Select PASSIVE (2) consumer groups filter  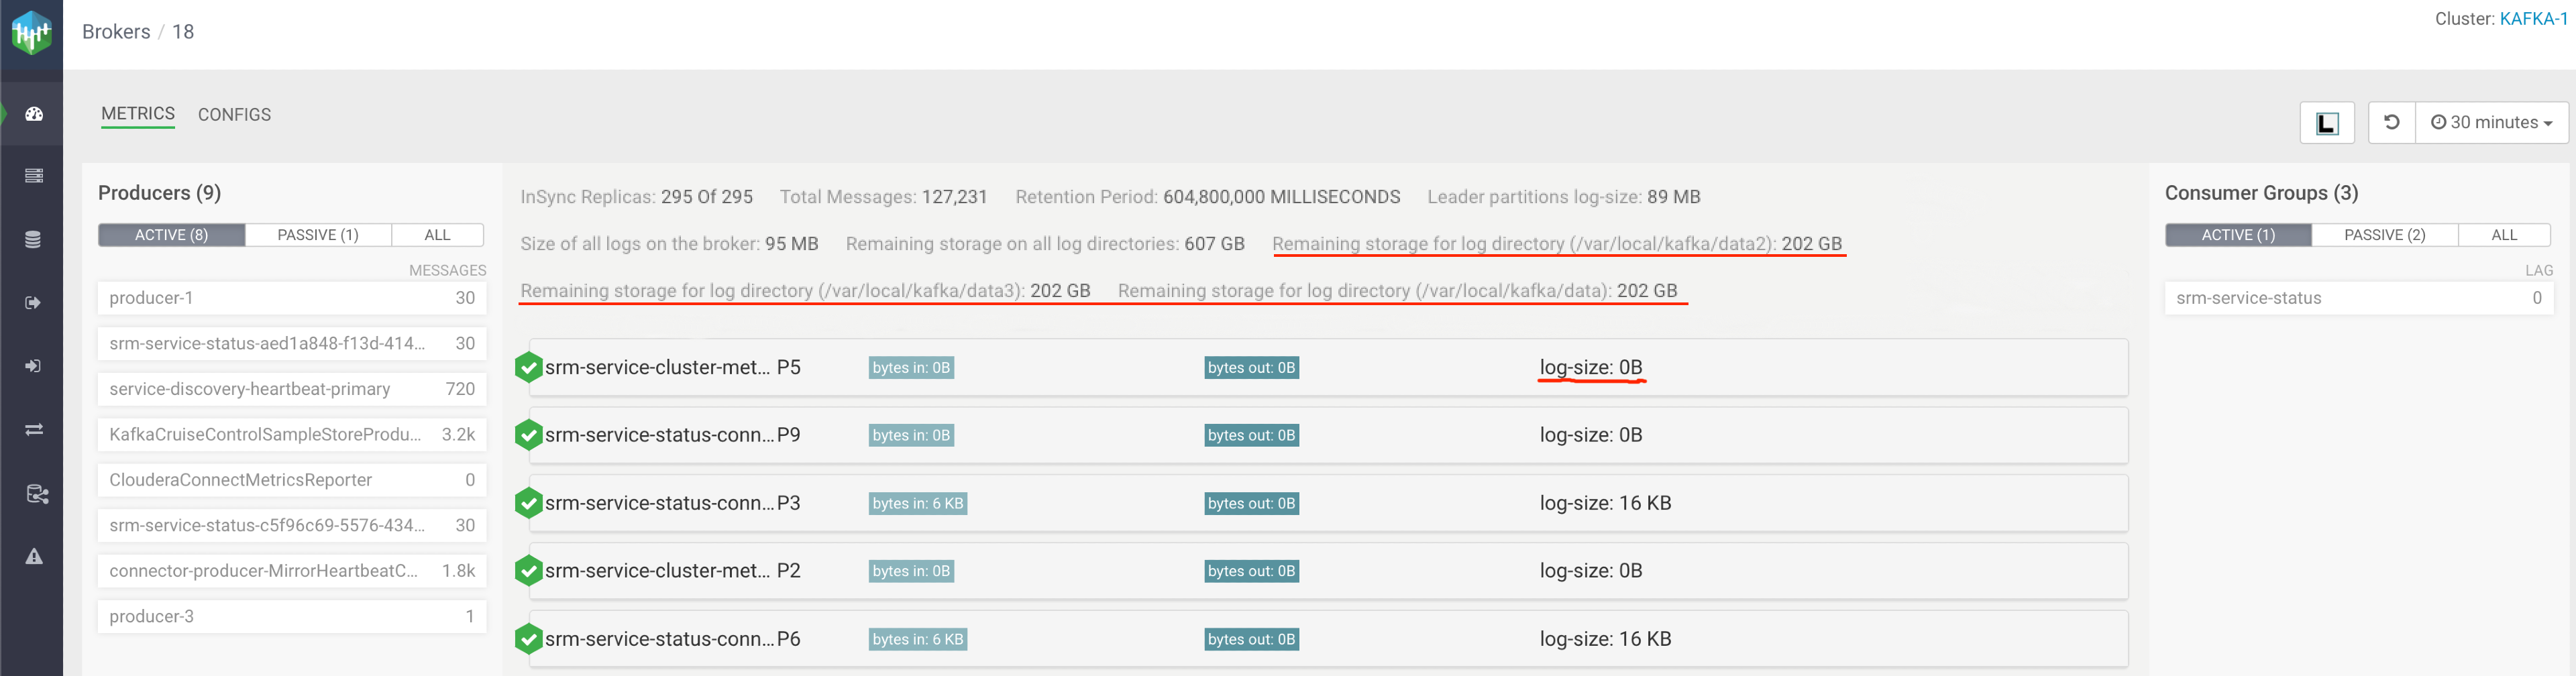click(2384, 235)
